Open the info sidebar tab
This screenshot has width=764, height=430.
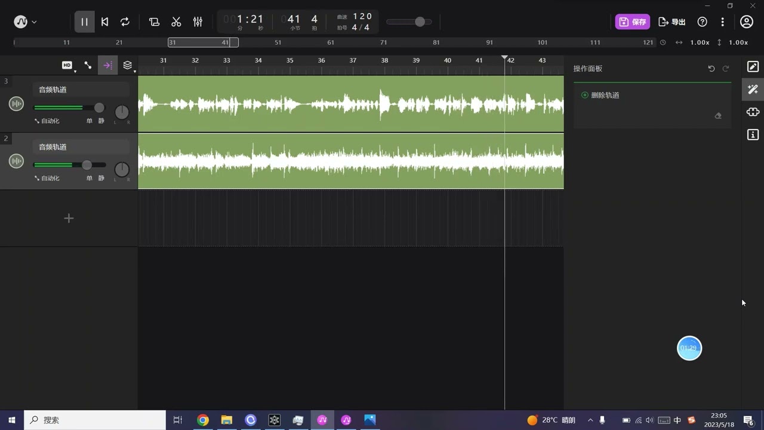[x=753, y=135]
